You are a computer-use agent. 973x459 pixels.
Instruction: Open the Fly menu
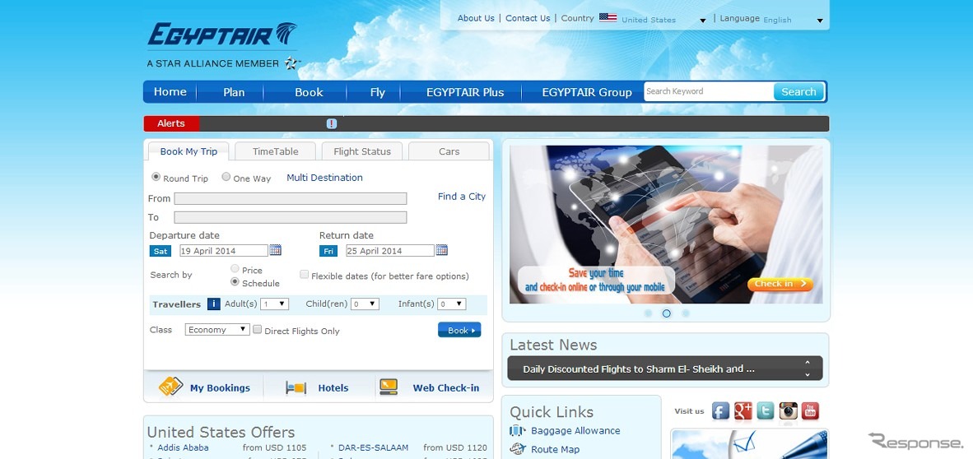(377, 92)
